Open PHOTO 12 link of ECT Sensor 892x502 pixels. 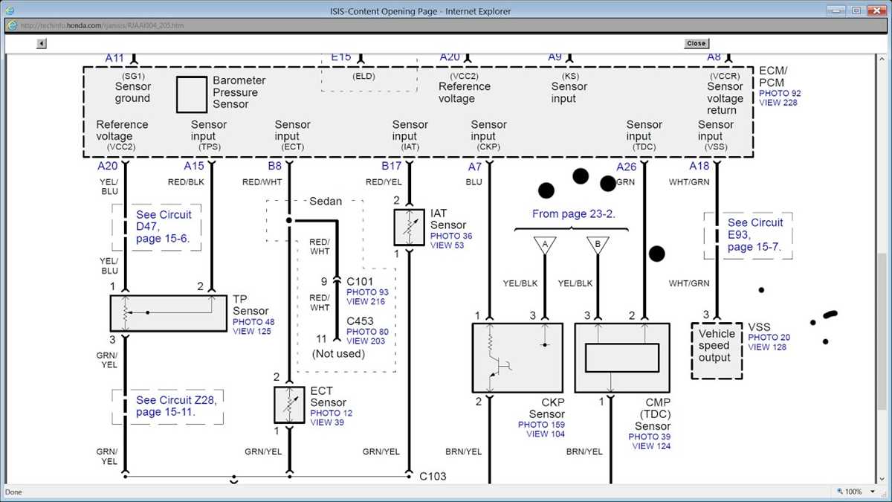pyautogui.click(x=332, y=413)
